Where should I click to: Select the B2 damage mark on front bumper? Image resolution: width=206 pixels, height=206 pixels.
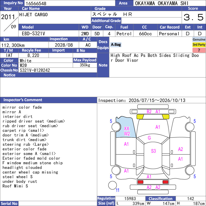point(149,112)
